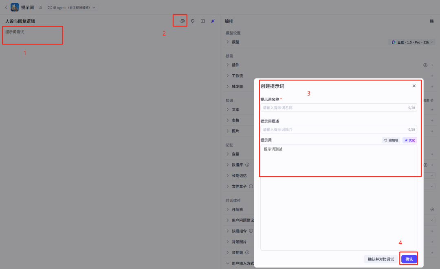Click the 编辑块 button

click(x=391, y=140)
